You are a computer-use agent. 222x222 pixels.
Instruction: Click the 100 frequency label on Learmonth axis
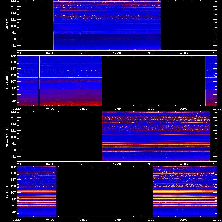click(14, 82)
